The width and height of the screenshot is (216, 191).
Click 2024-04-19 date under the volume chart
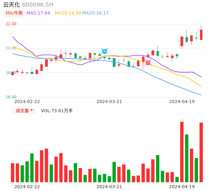[x=182, y=187]
